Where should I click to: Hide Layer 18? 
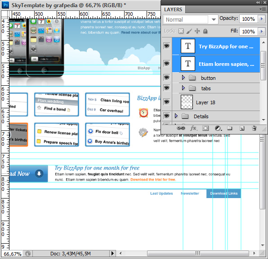[x=167, y=102]
